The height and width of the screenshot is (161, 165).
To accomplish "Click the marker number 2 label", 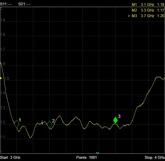I will coord(53,121).
